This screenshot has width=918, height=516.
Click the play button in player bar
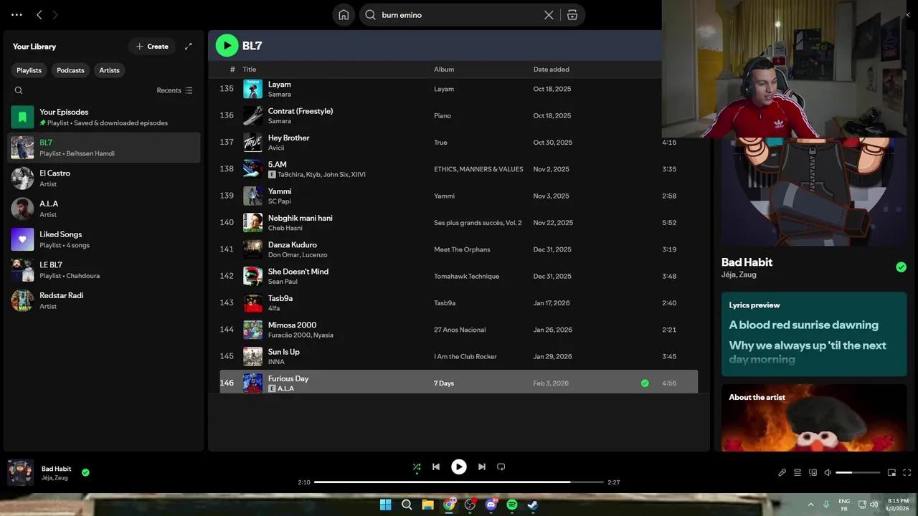tap(459, 467)
